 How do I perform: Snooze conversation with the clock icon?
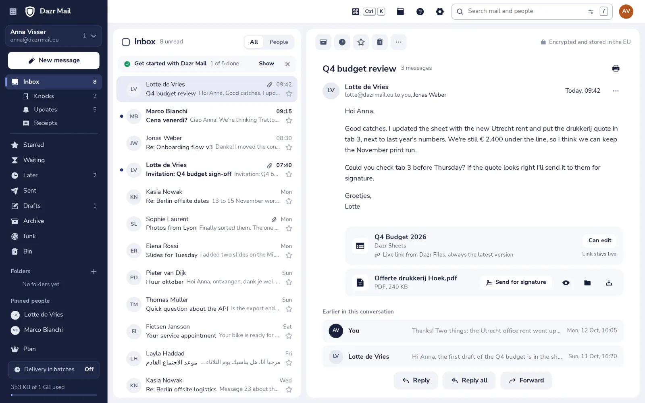(342, 42)
